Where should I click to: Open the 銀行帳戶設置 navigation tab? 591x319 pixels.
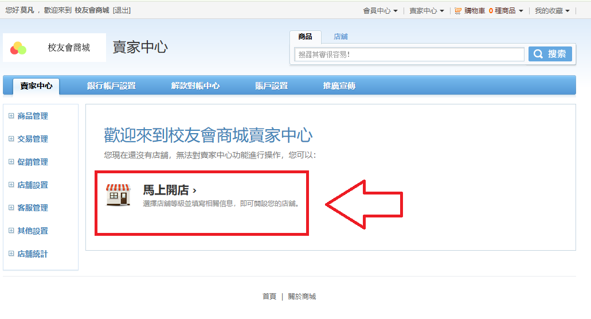point(111,86)
